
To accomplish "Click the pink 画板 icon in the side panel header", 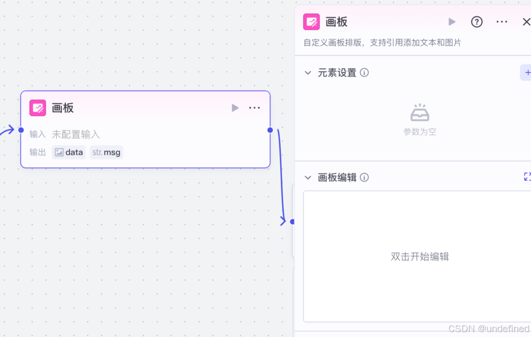I will click(x=311, y=22).
